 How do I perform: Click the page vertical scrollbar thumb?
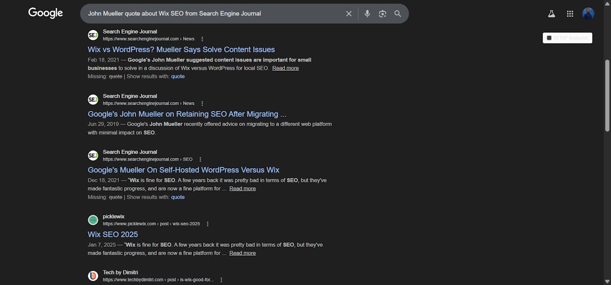tap(607, 95)
